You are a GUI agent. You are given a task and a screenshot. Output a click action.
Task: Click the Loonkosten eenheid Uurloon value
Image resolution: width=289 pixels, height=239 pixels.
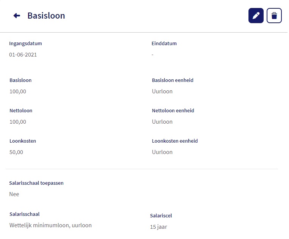point(162,152)
